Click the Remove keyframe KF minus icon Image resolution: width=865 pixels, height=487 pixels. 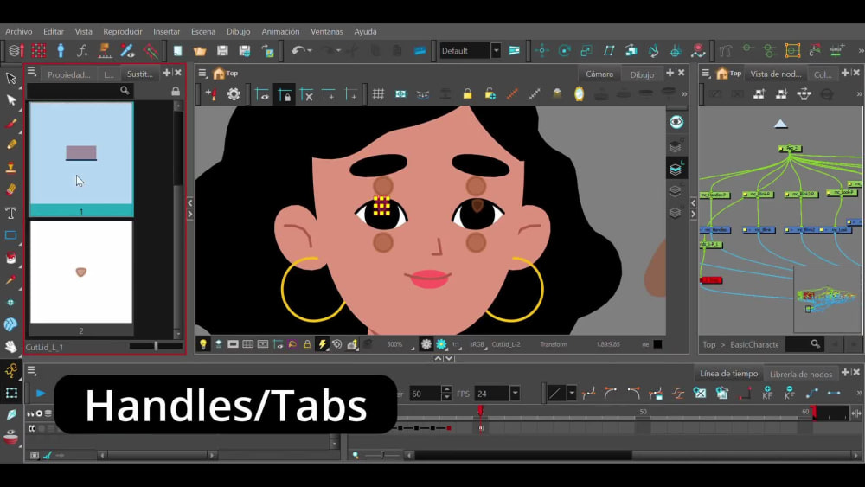(790, 393)
